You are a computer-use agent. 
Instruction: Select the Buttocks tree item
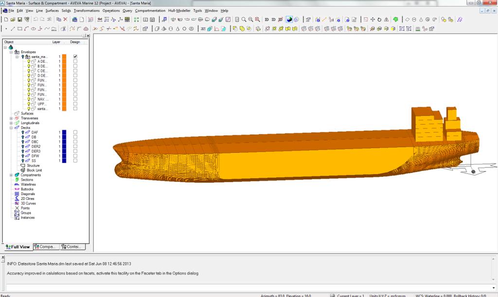[x=27, y=189]
